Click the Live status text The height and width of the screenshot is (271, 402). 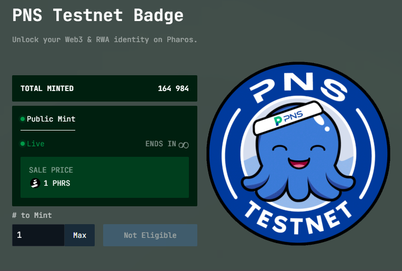[36, 144]
